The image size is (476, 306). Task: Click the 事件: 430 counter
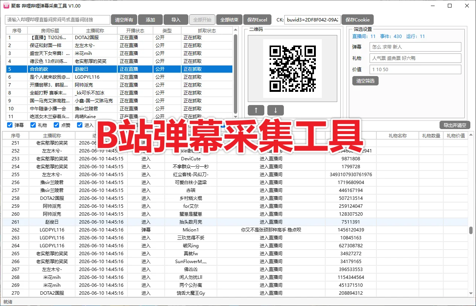point(391,37)
